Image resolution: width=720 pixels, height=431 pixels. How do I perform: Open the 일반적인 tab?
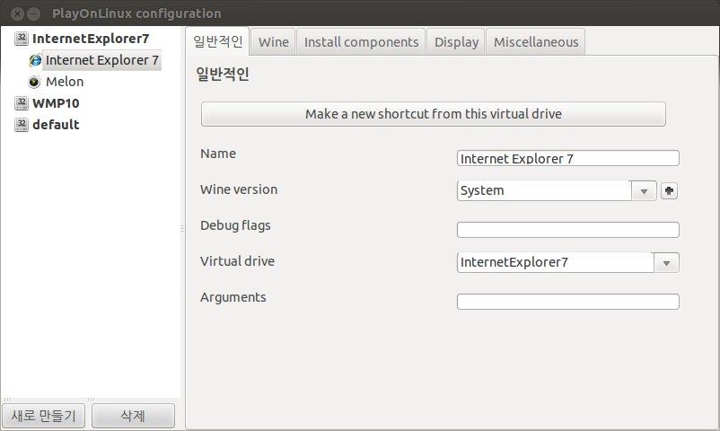click(x=217, y=42)
